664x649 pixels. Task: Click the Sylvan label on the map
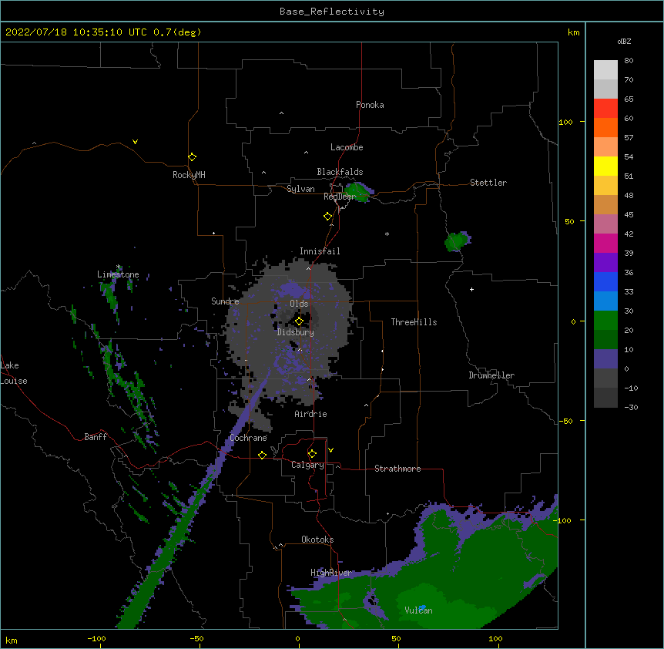click(x=300, y=189)
